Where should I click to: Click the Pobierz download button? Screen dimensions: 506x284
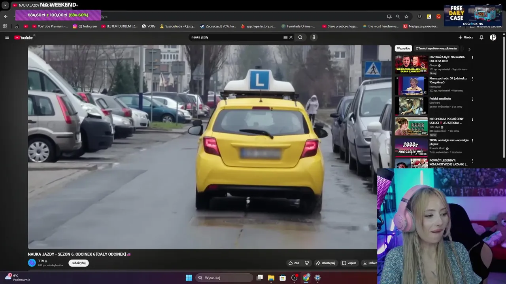(370, 263)
